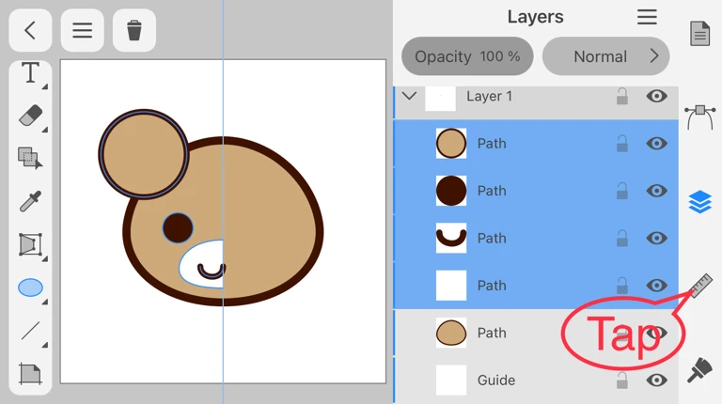Screen dimensions: 722x404
Task: Select the smile curve Path layer
Action: (526, 239)
